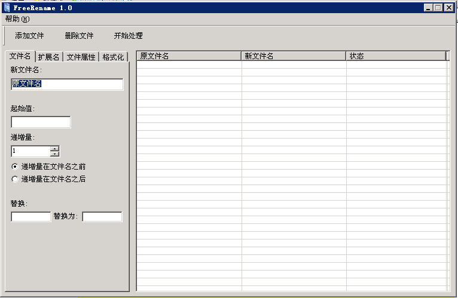Click the 递增量 value box

click(x=30, y=151)
